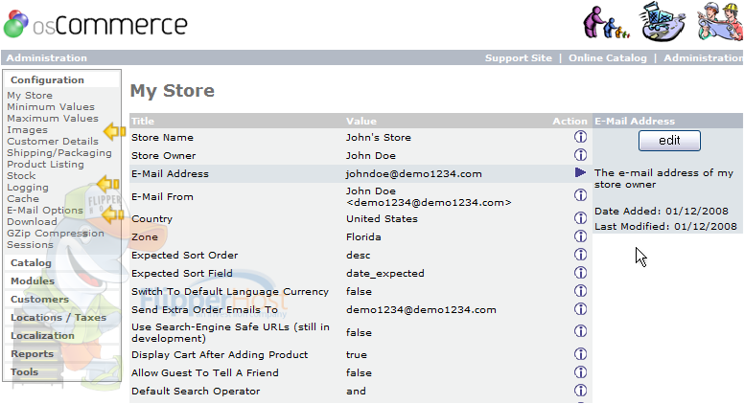This screenshot has width=744, height=404.
Task: Click the info icon for Zone row
Action: tap(580, 236)
